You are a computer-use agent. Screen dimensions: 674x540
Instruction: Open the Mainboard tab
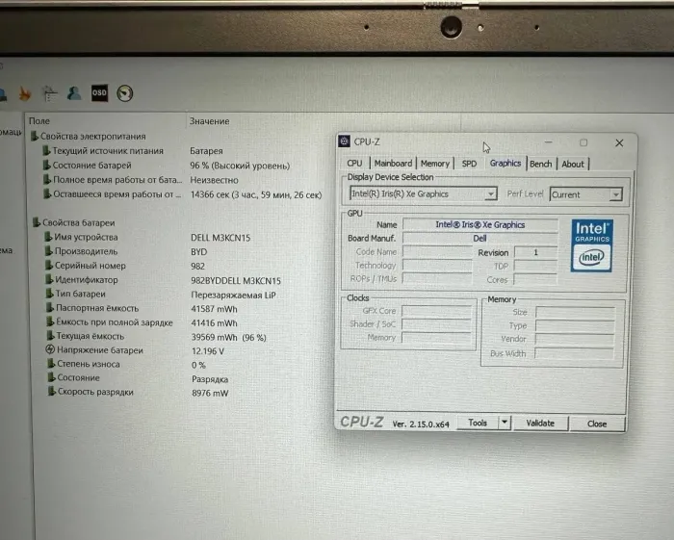(393, 164)
